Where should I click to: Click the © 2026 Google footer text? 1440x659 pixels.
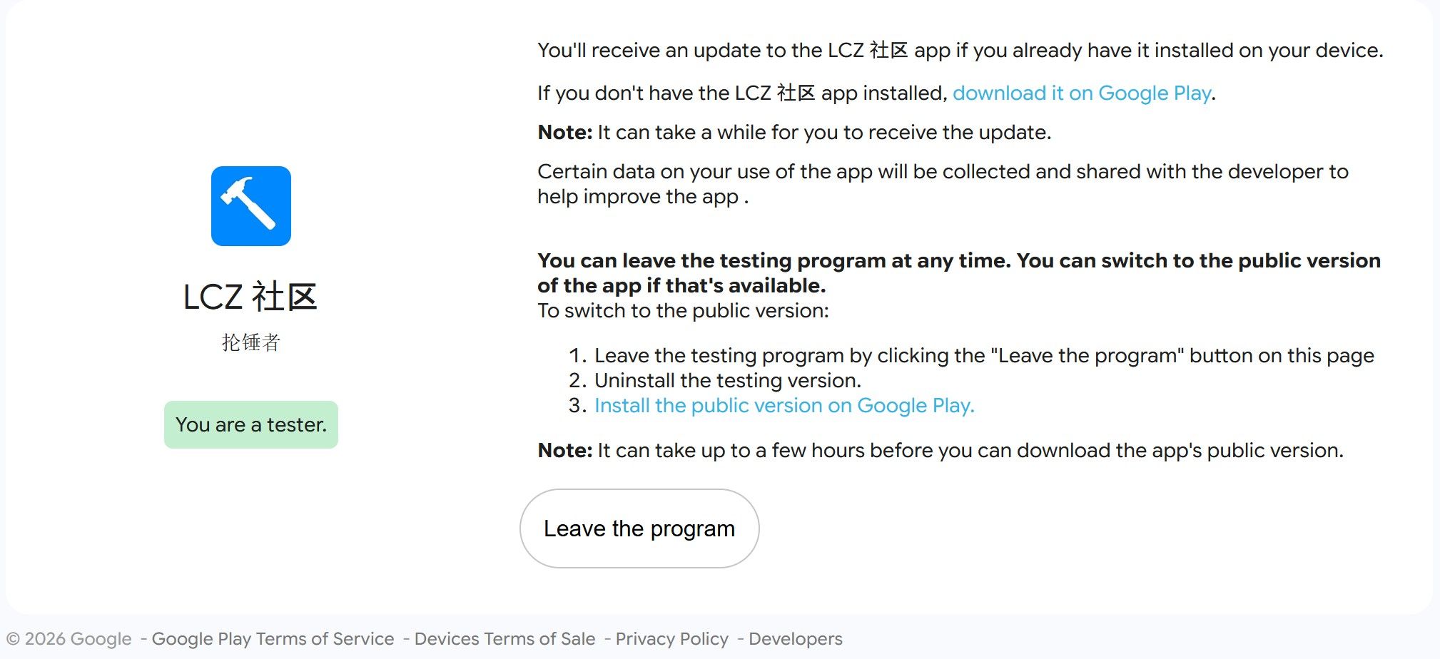[69, 638]
